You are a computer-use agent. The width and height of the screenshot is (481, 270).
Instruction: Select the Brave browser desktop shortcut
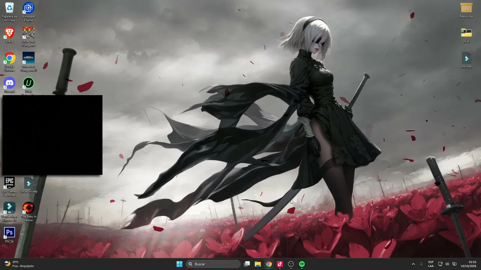pyautogui.click(x=9, y=35)
